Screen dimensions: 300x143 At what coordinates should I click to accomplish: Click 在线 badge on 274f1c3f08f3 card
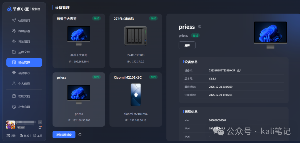tap(153, 18)
